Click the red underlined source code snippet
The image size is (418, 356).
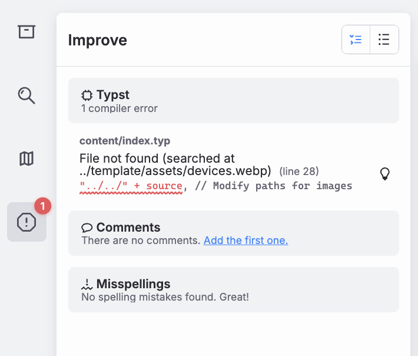[131, 186]
